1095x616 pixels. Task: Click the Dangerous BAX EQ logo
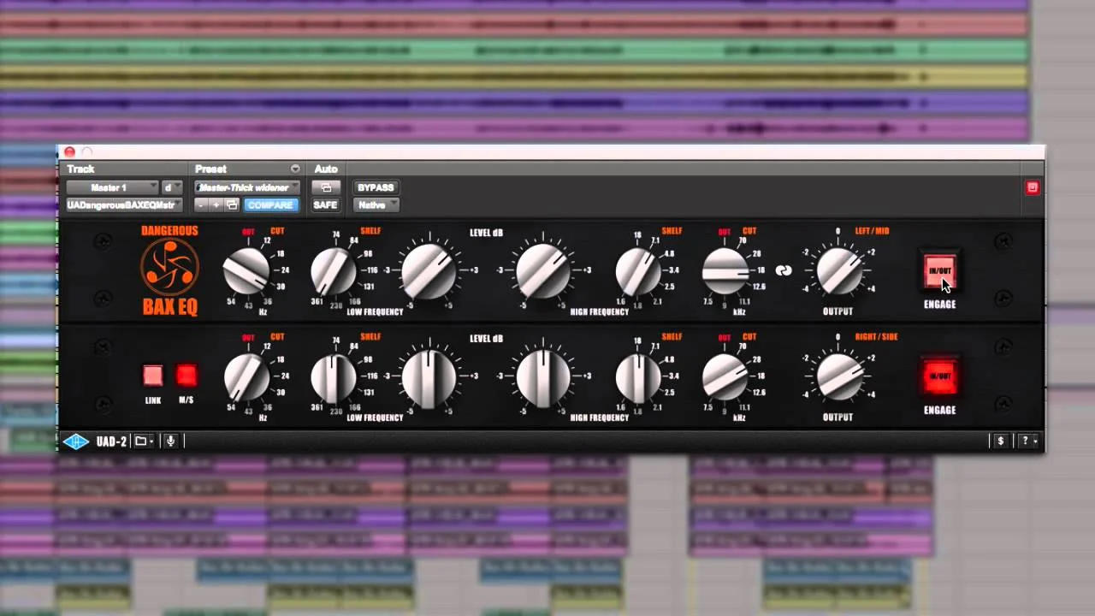169,269
